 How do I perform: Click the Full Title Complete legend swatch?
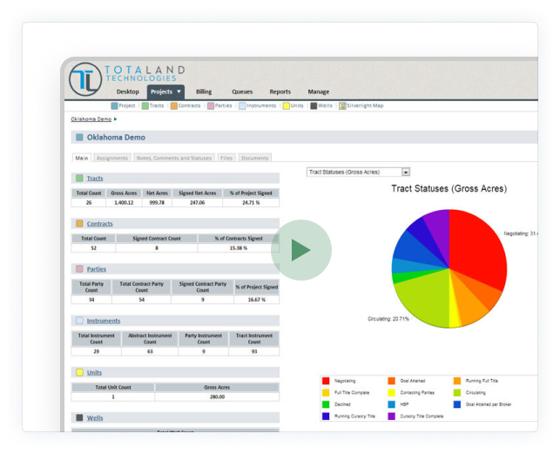(326, 392)
